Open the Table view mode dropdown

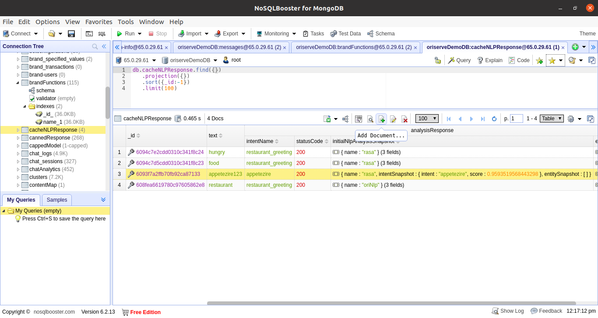552,119
